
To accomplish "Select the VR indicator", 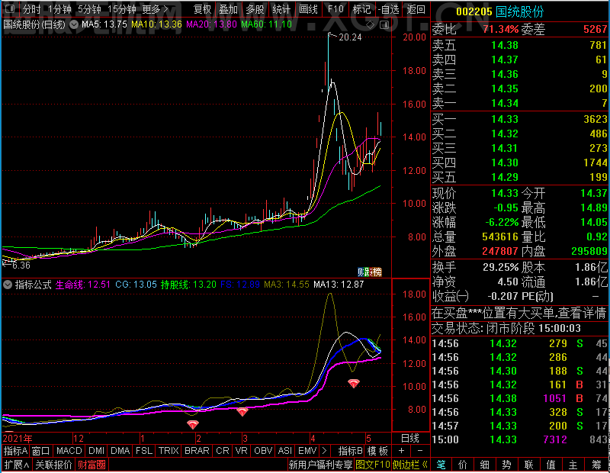I will [x=241, y=451].
